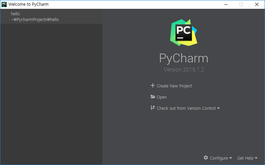Image resolution: width=265 pixels, height=165 pixels.
Task: Close the Welcome to PyCharm window
Action: point(257,4)
